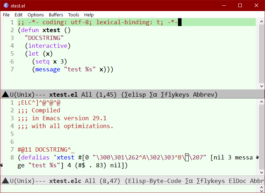The height and width of the screenshot is (193, 265).
Task: Click xtest.el buffer name in mode line
Action: [x=63, y=95]
